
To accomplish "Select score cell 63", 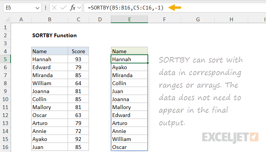I will [78, 115].
